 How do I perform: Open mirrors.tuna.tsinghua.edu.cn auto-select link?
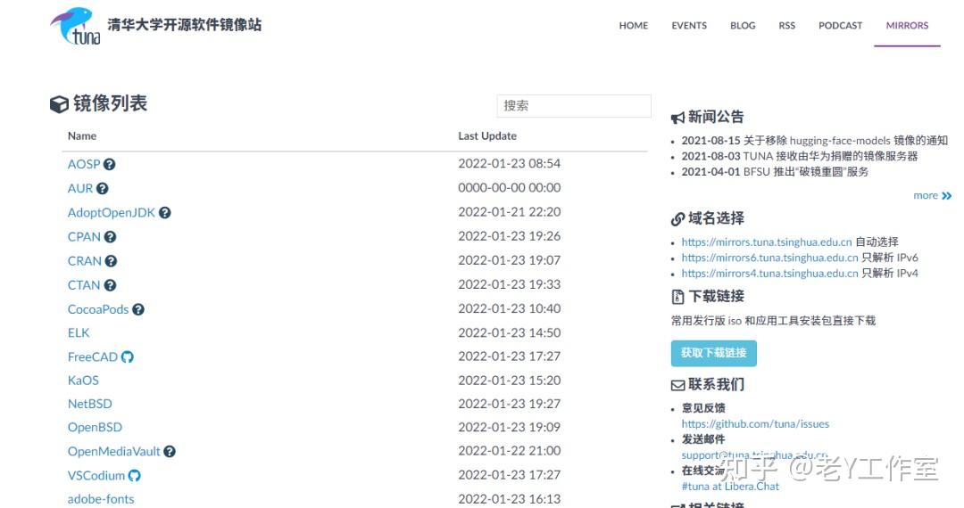pyautogui.click(x=767, y=242)
